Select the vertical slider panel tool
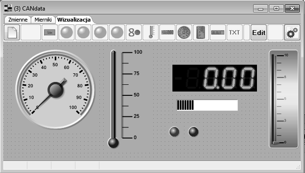Screen dimensions: 305x173 point(201,33)
